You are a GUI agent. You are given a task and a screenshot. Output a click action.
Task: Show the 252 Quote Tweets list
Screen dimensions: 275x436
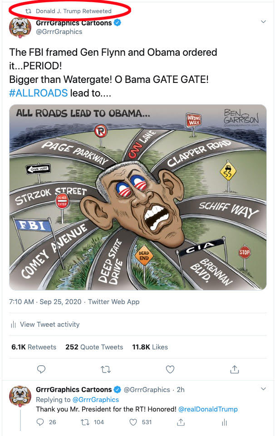[x=94, y=347]
